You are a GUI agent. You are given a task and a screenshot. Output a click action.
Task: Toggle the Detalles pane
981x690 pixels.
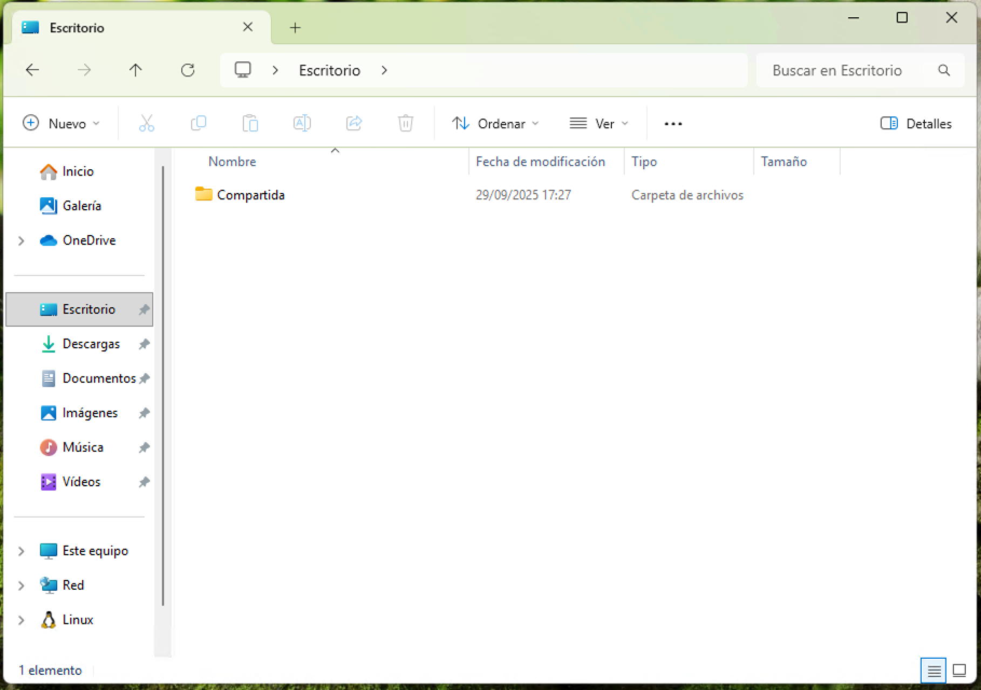pyautogui.click(x=916, y=123)
